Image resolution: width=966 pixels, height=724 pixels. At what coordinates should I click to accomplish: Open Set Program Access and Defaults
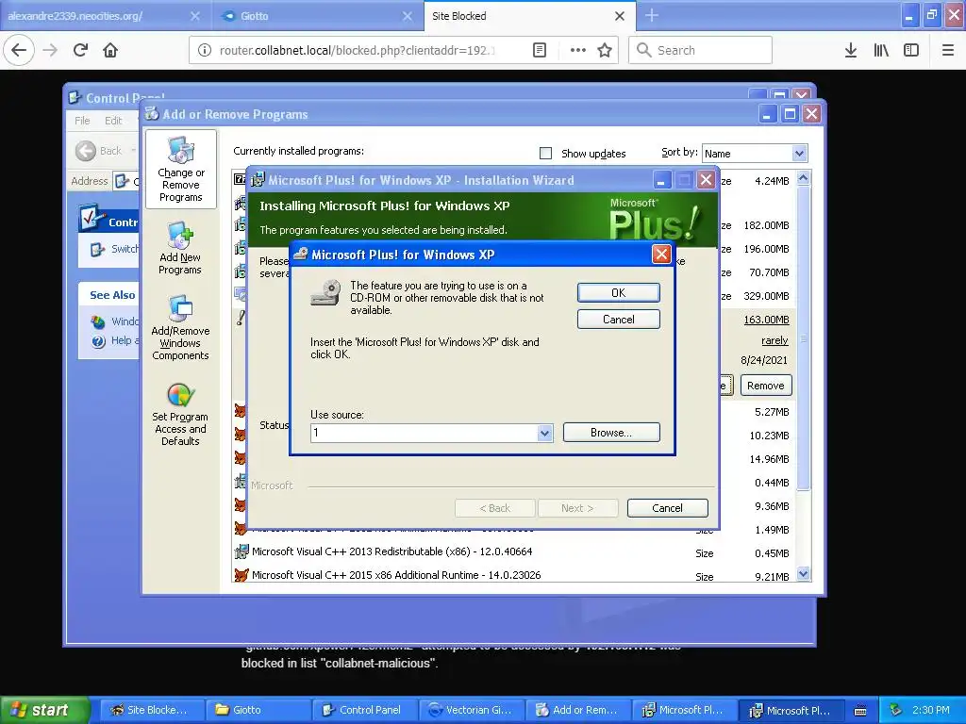[180, 414]
